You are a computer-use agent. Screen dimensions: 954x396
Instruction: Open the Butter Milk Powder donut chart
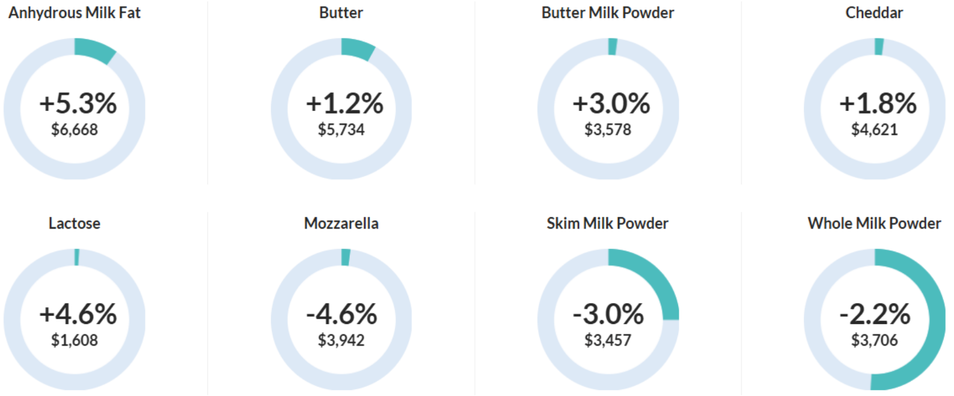608,109
